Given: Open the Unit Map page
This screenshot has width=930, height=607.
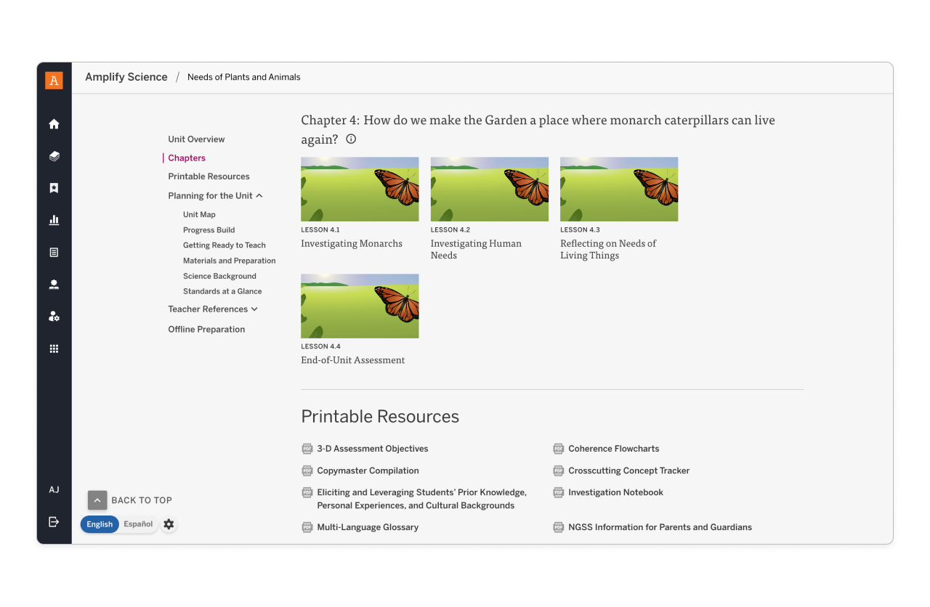Looking at the screenshot, I should (x=199, y=215).
